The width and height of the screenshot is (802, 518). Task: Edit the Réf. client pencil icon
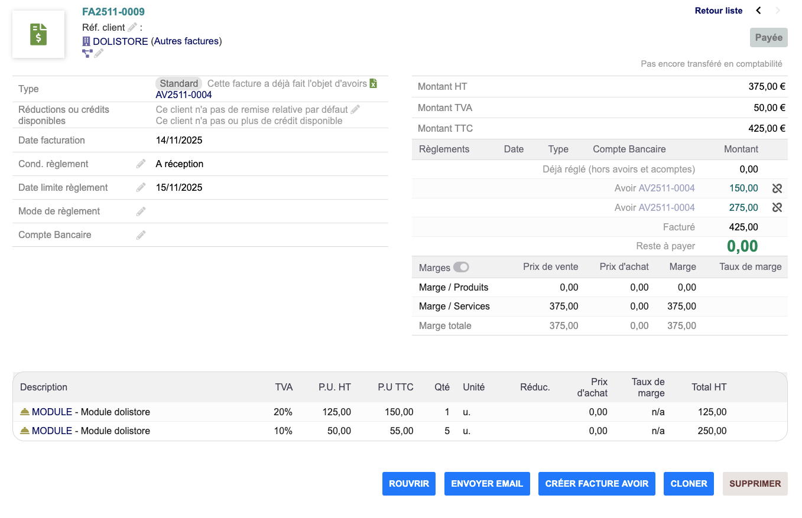click(x=132, y=27)
